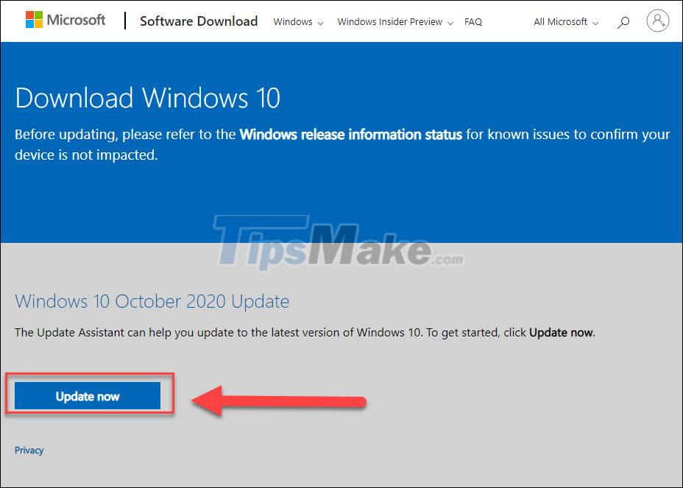This screenshot has height=488, width=683.
Task: Click Software Download in the header
Action: pyautogui.click(x=198, y=21)
